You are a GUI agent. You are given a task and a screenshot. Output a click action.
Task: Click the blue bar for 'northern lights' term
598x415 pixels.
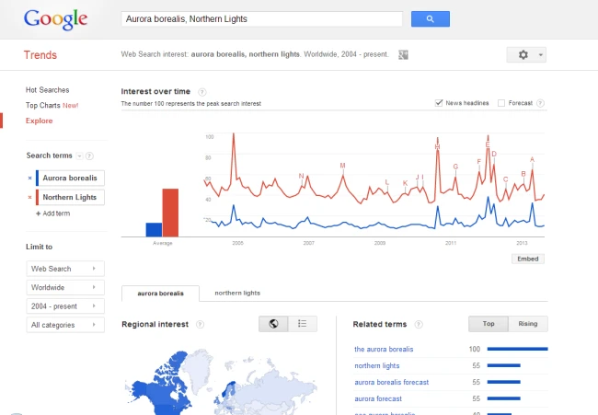pyautogui.click(x=504, y=366)
